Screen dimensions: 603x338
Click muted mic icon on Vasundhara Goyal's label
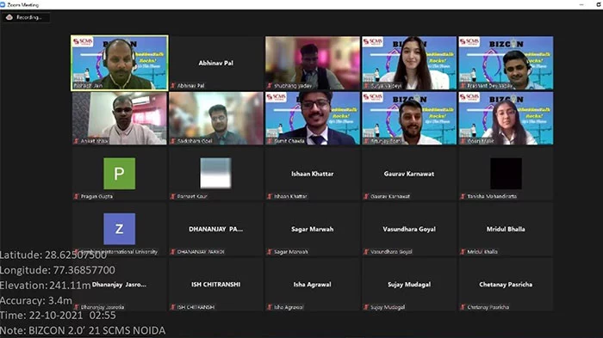click(366, 252)
